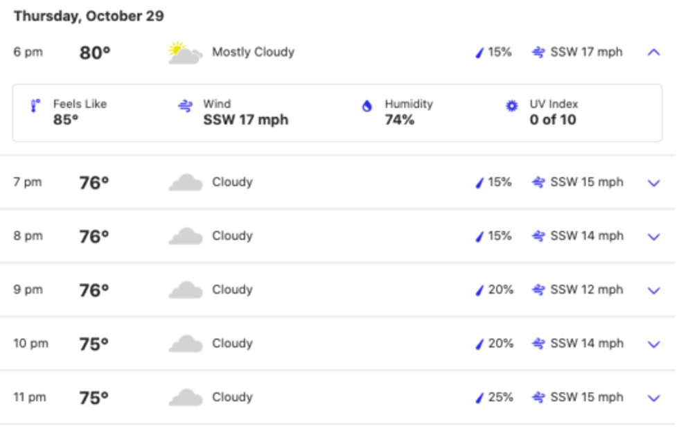The image size is (679, 442).
Task: Click the Mostly Cloudy sun-cloud icon
Action: [x=185, y=53]
